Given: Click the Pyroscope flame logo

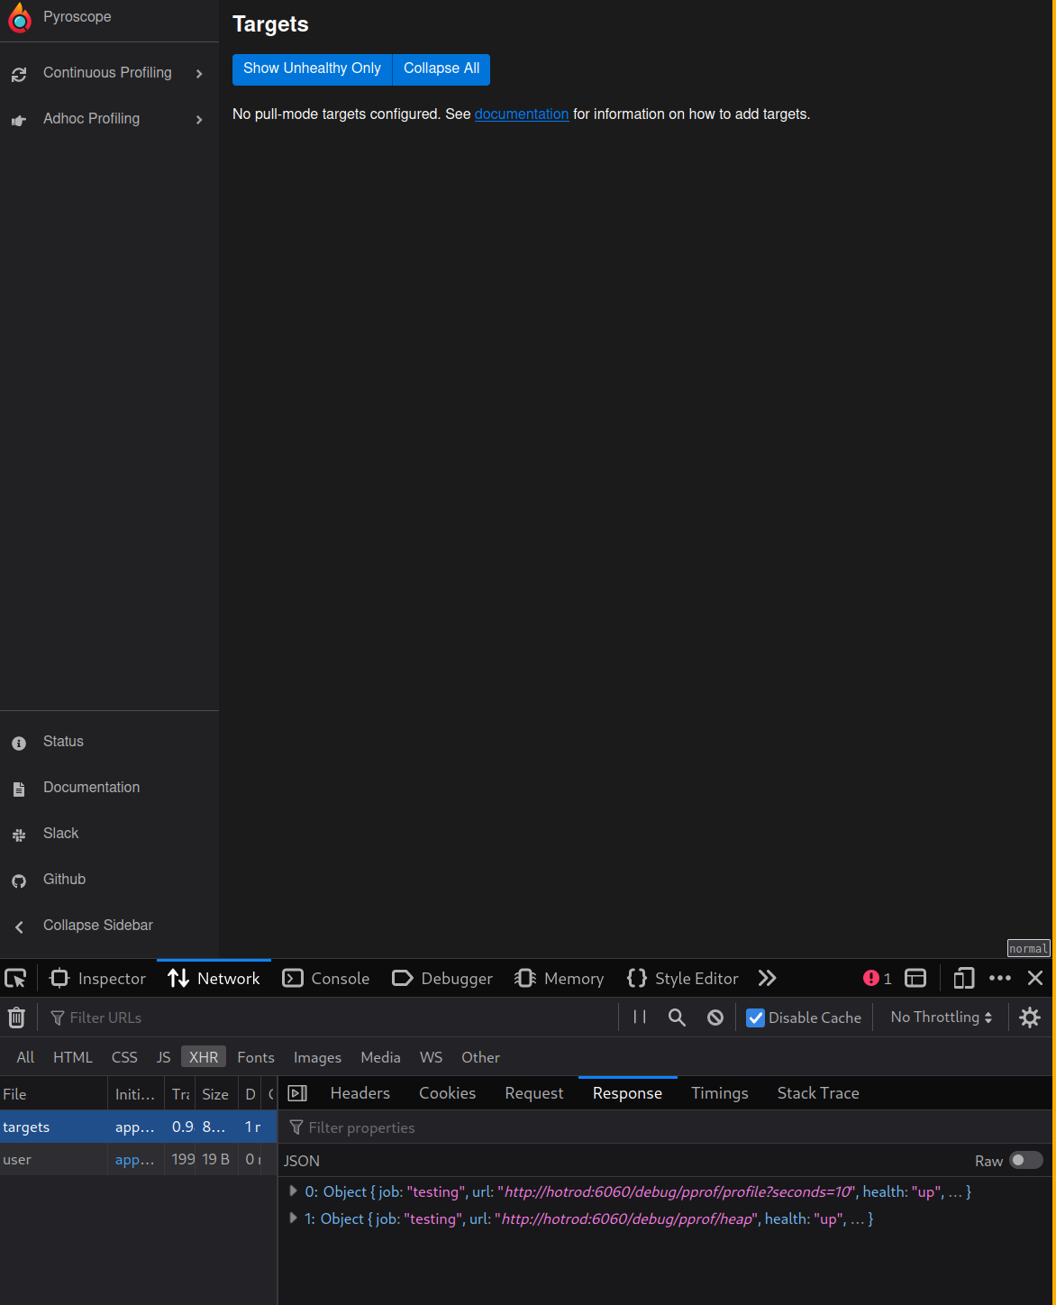Looking at the screenshot, I should pyautogui.click(x=19, y=17).
